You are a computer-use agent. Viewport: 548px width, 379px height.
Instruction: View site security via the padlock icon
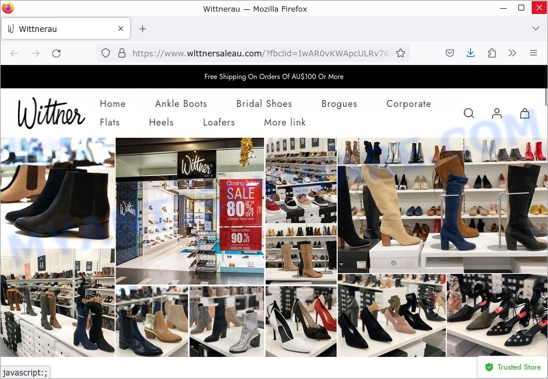point(122,53)
